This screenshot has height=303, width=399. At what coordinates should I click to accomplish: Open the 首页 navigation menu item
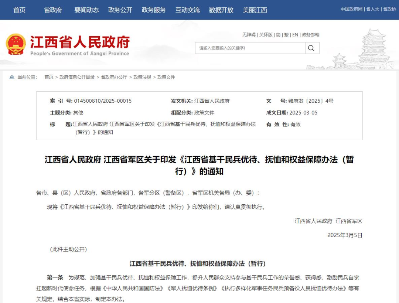click(x=19, y=10)
